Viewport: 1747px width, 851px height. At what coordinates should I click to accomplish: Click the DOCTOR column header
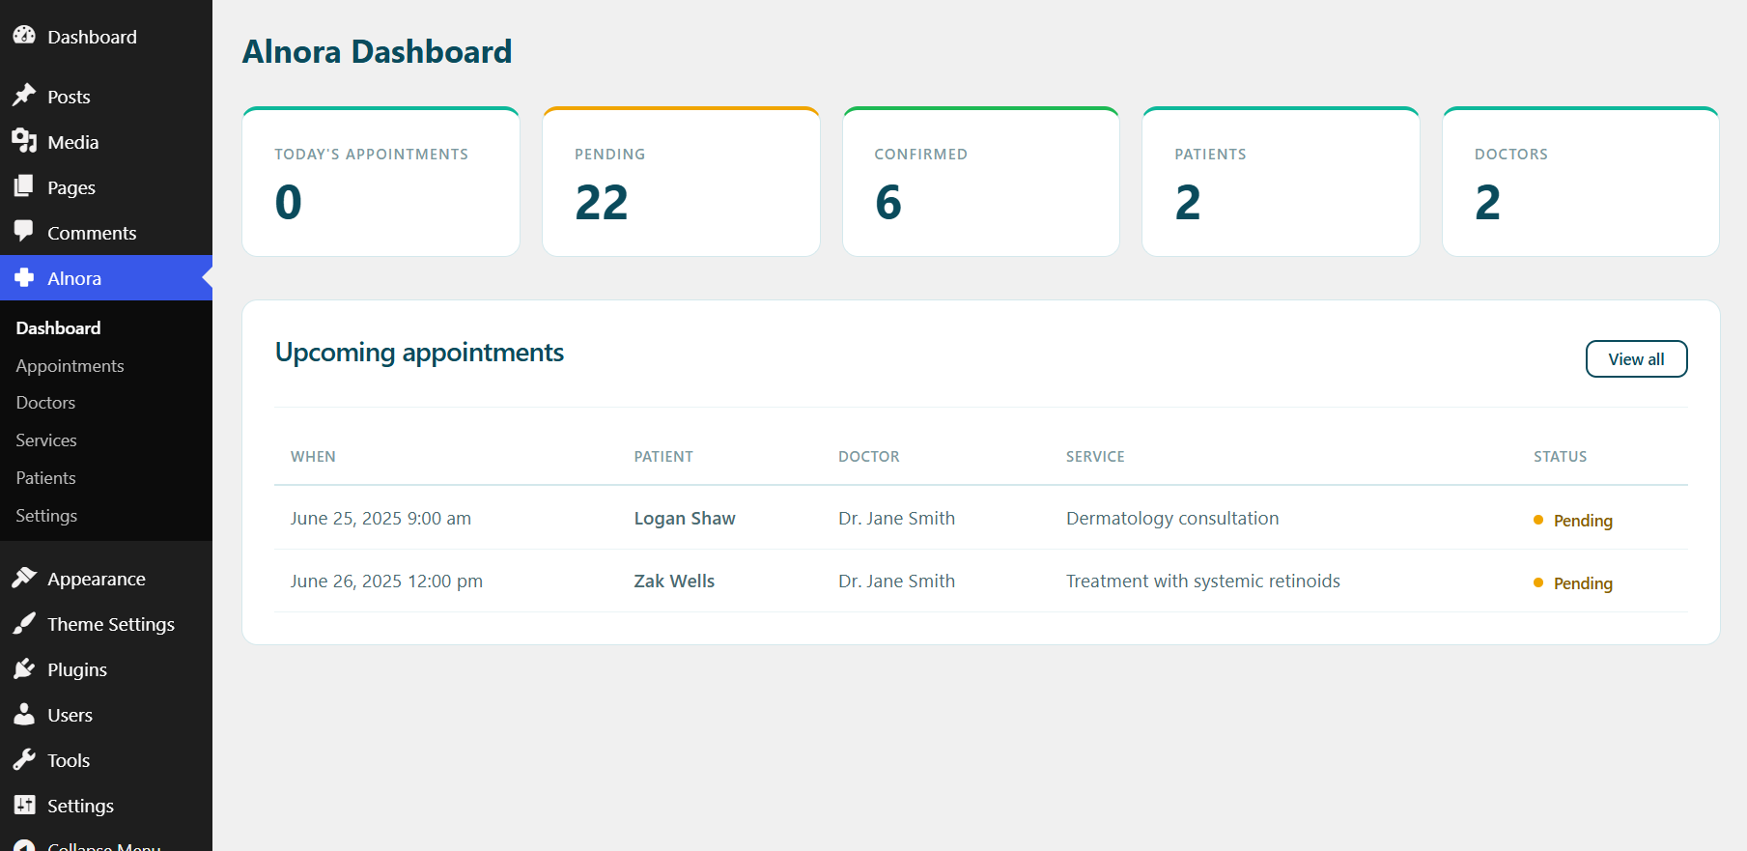869,457
